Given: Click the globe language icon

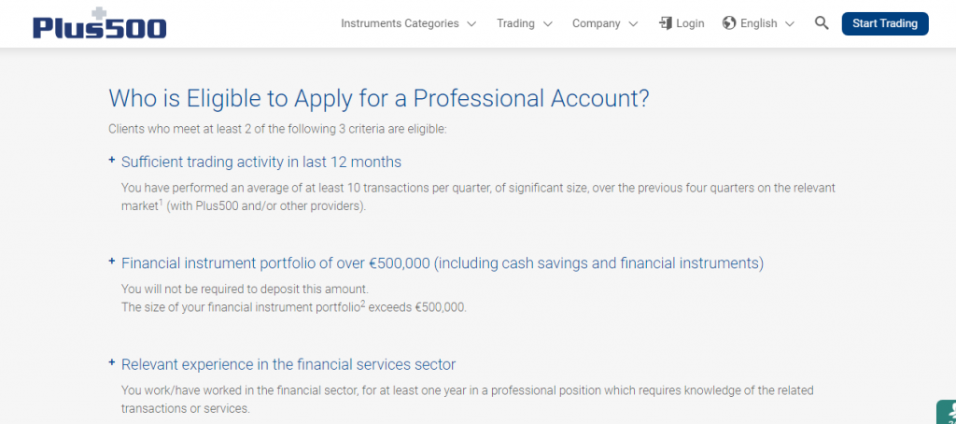Looking at the screenshot, I should [729, 23].
